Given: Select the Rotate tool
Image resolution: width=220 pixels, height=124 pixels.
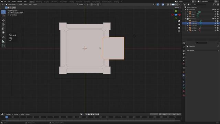Looking at the screenshot, I should [3, 24].
